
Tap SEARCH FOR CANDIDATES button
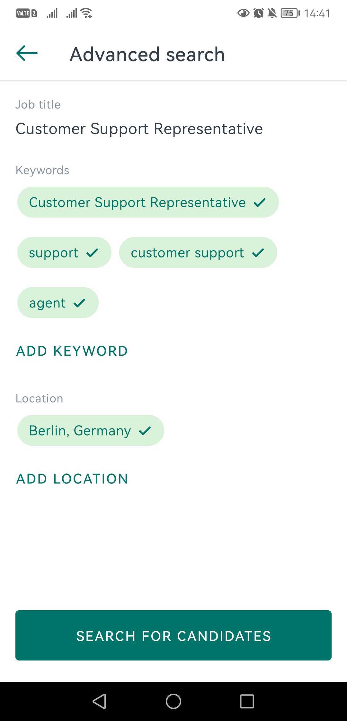pos(173,635)
